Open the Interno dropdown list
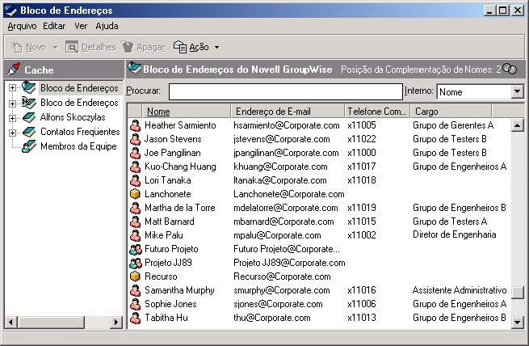This screenshot has height=346, width=529. 517,92
